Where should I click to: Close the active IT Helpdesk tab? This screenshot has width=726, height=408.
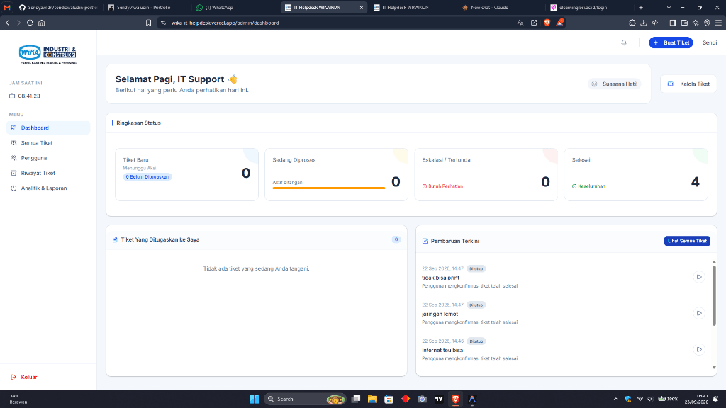tap(362, 7)
